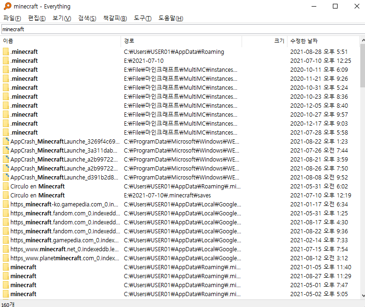Image resolution: width=365 pixels, height=307 pixels.
Task: Click the 160개 status bar count
Action: coord(8,304)
